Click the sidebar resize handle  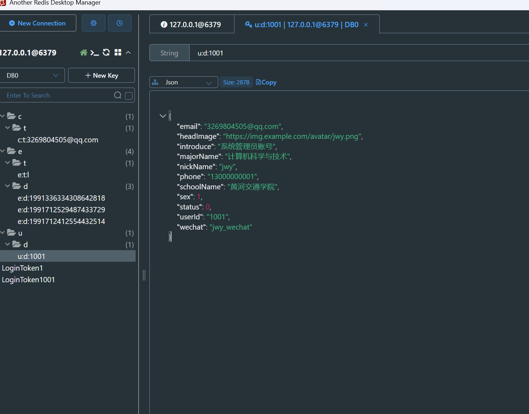click(144, 275)
